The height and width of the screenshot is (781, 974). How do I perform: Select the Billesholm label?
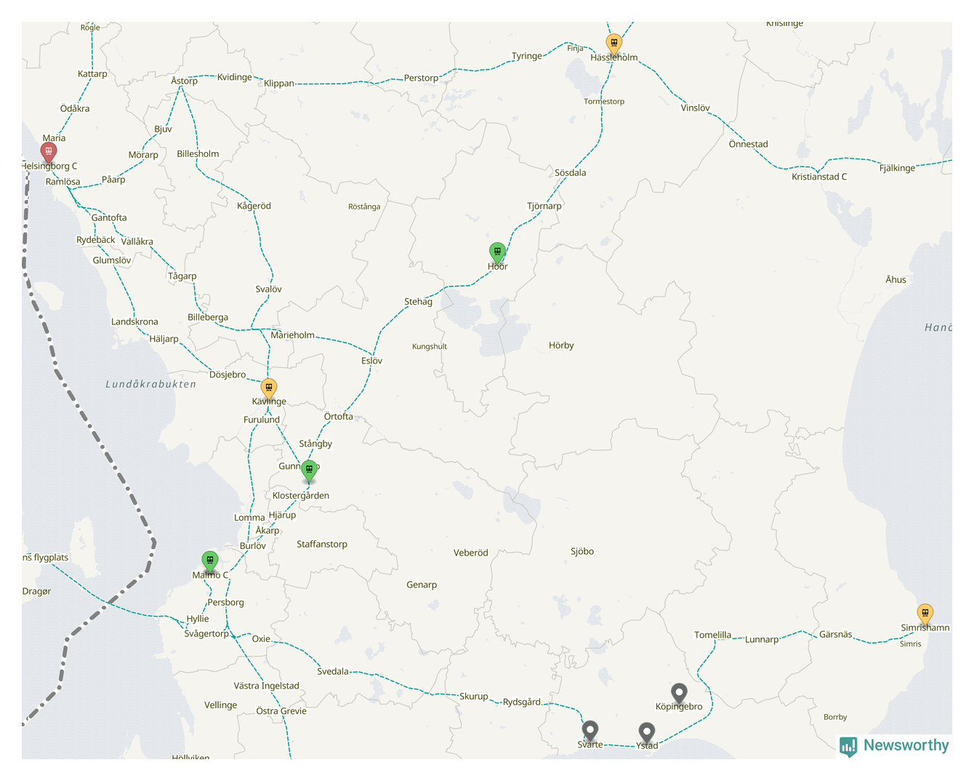(x=198, y=154)
